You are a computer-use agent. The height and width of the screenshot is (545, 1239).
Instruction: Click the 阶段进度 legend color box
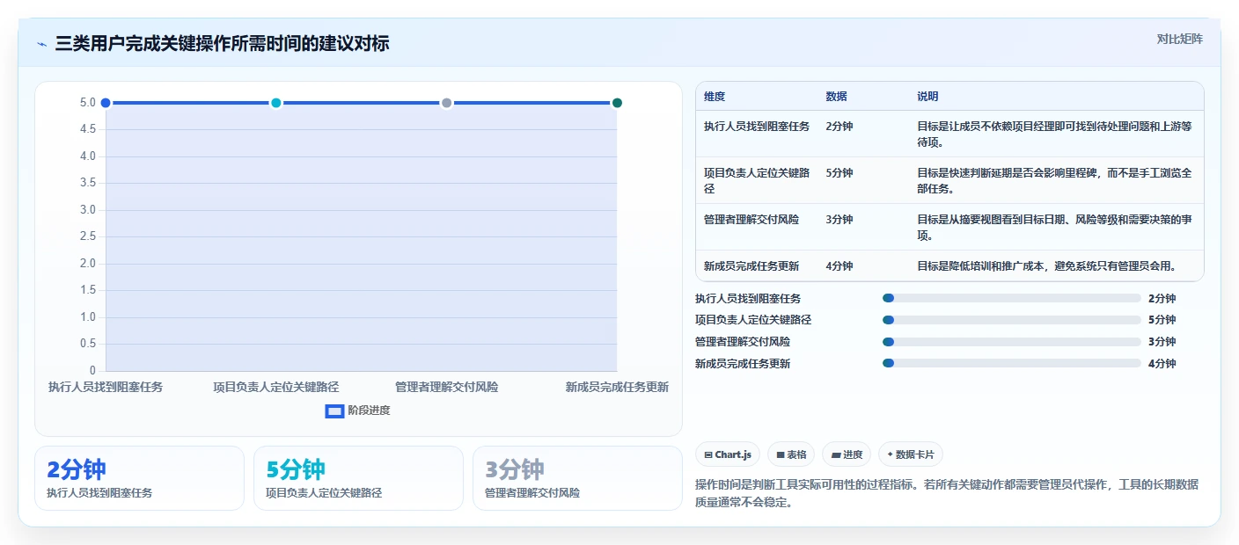(x=334, y=411)
